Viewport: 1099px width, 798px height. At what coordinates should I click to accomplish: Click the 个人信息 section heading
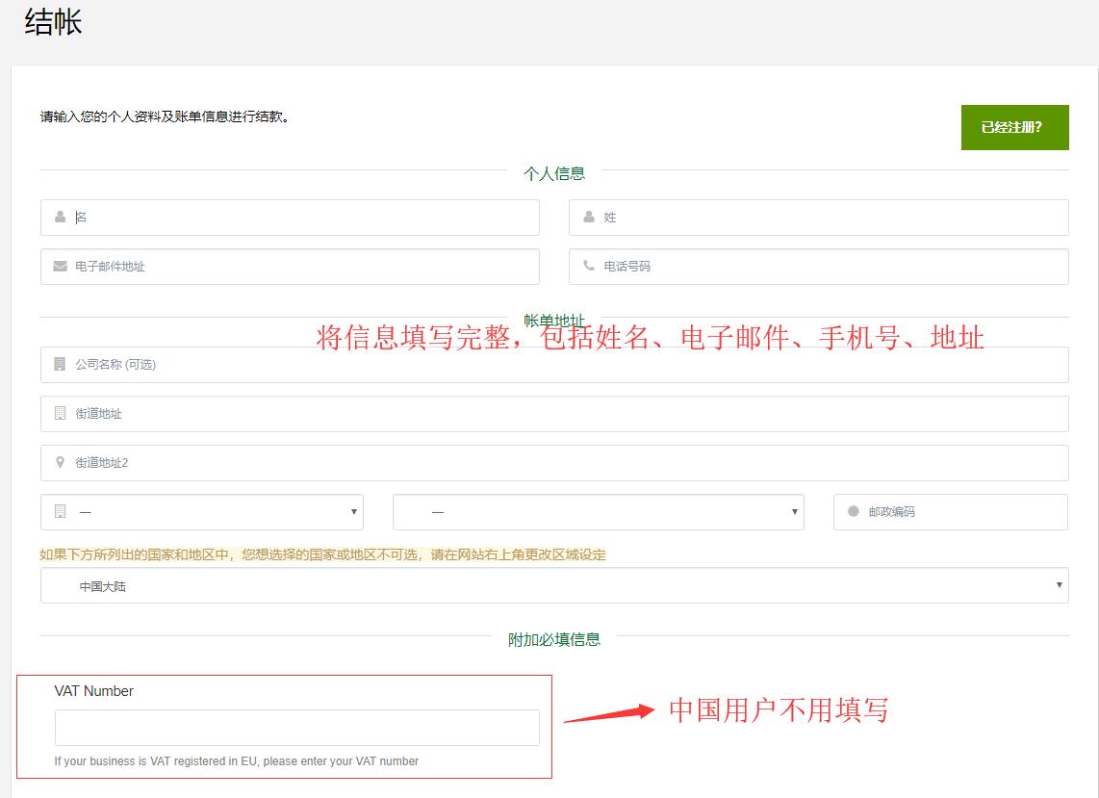[x=554, y=173]
